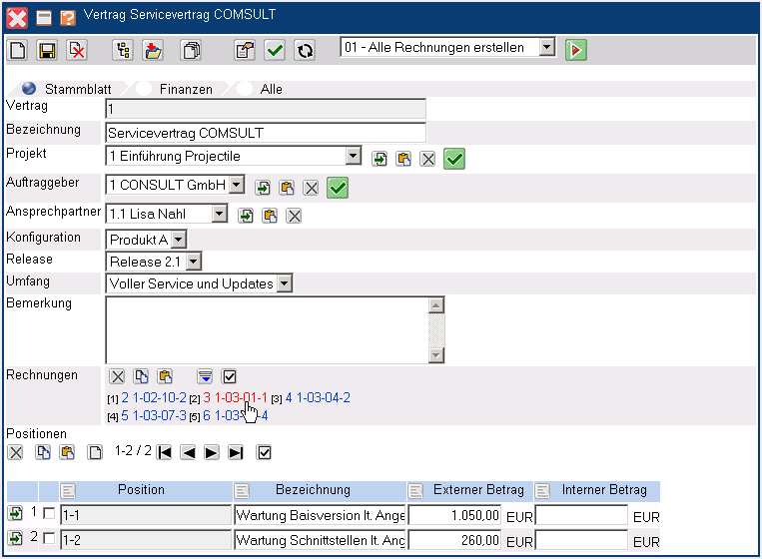Tick the checkbox for position row 1

[x=48, y=514]
